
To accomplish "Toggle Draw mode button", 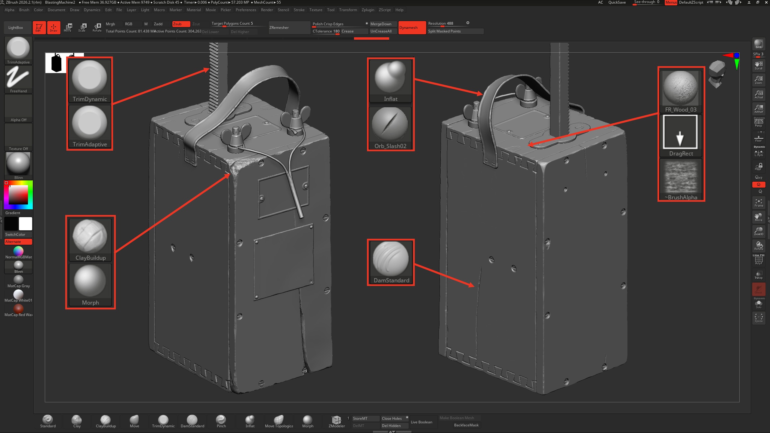I will click(54, 28).
